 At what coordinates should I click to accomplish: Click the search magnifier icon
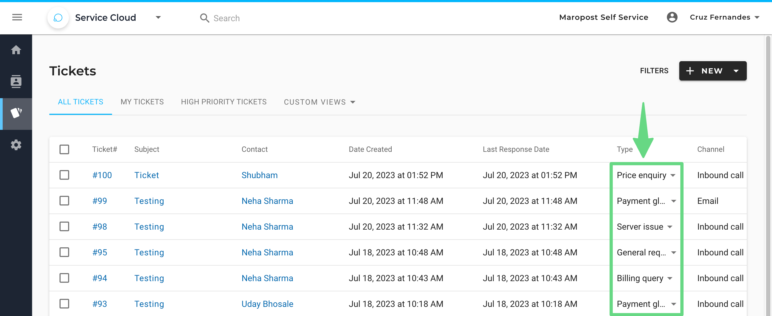point(204,18)
